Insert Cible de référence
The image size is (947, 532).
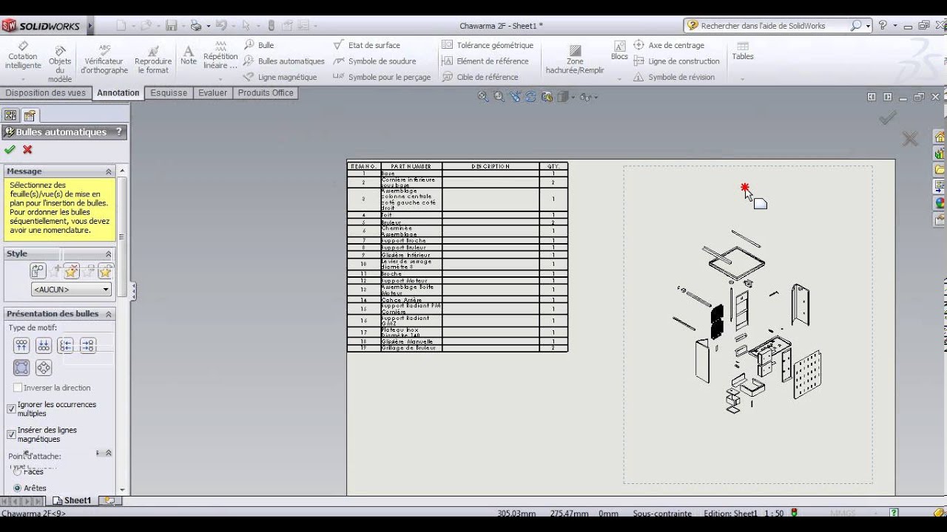(x=479, y=77)
